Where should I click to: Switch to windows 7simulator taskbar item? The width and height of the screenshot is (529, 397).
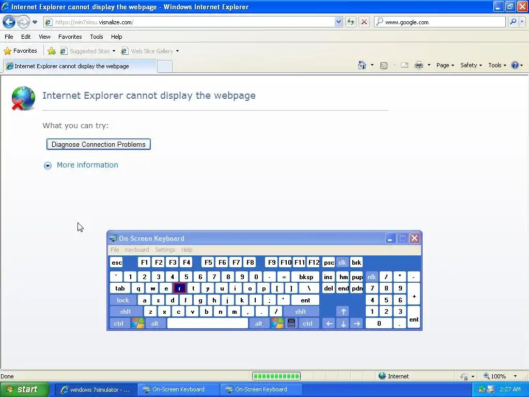pyautogui.click(x=96, y=389)
